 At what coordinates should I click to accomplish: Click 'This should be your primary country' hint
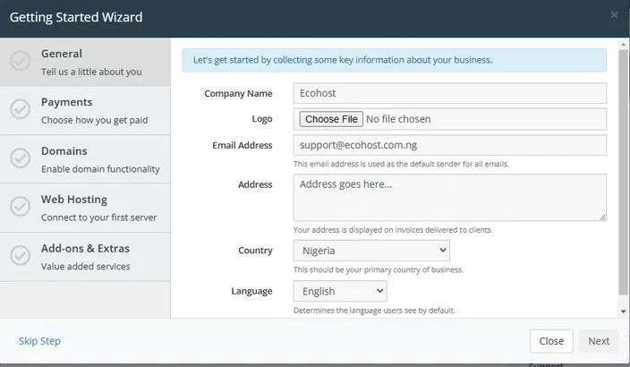(x=378, y=269)
